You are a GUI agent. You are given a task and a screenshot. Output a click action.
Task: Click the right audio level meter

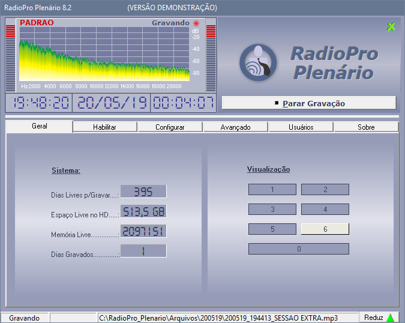211,58
